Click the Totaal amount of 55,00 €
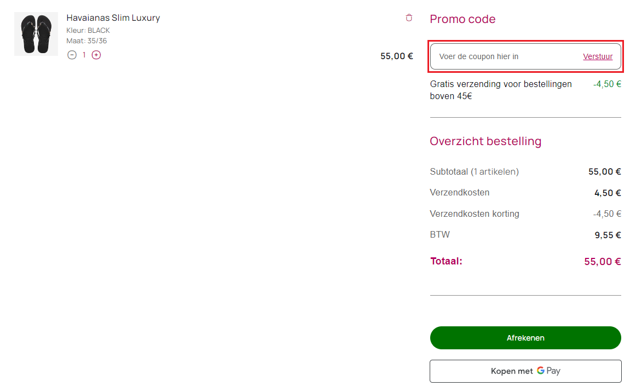Screen dimensions: 636x386 coord(603,261)
